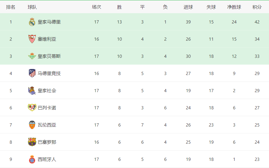Click the Atletico Madrid crest
This screenshot has height=168, width=269.
click(x=32, y=73)
